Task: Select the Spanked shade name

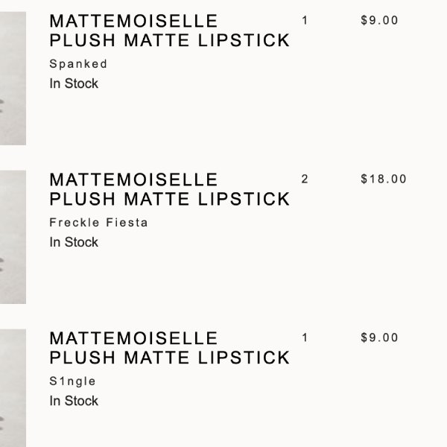Action: pyautogui.click(x=78, y=64)
